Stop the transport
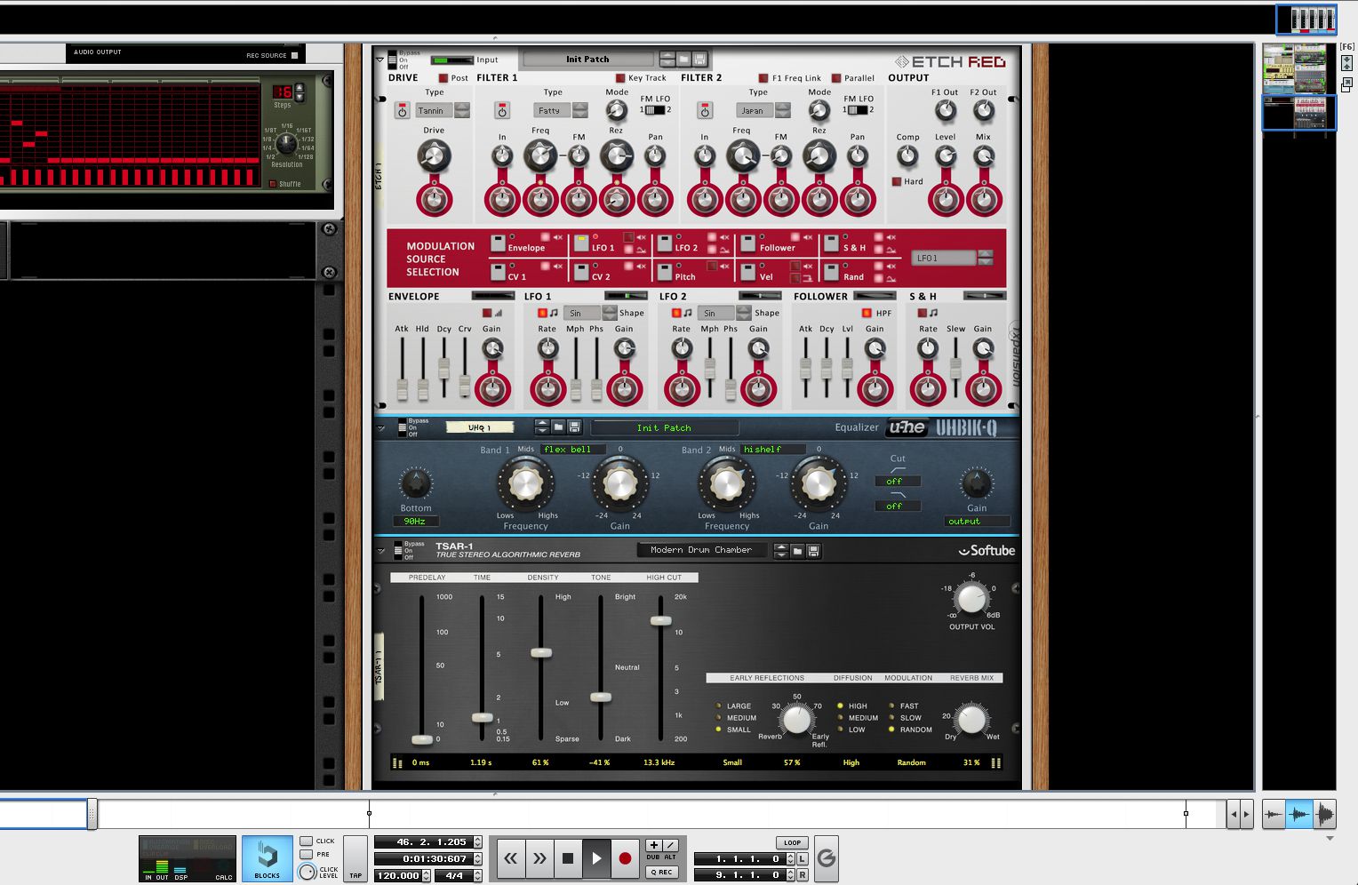The height and width of the screenshot is (885, 1358). point(568,858)
